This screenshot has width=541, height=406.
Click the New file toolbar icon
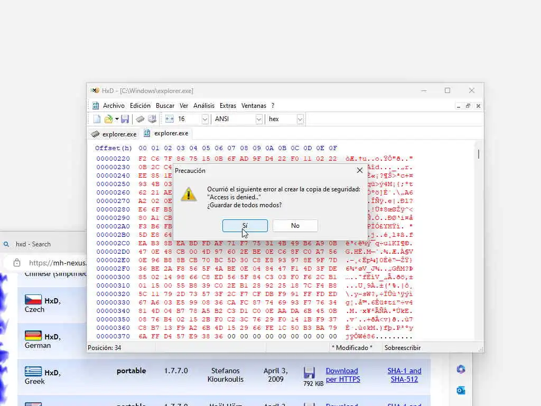coord(97,119)
